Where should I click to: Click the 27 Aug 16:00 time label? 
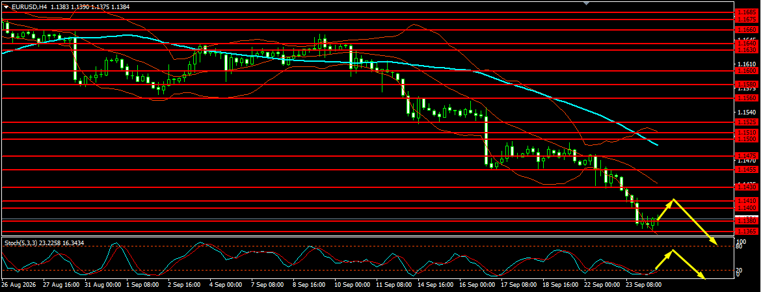(60, 285)
